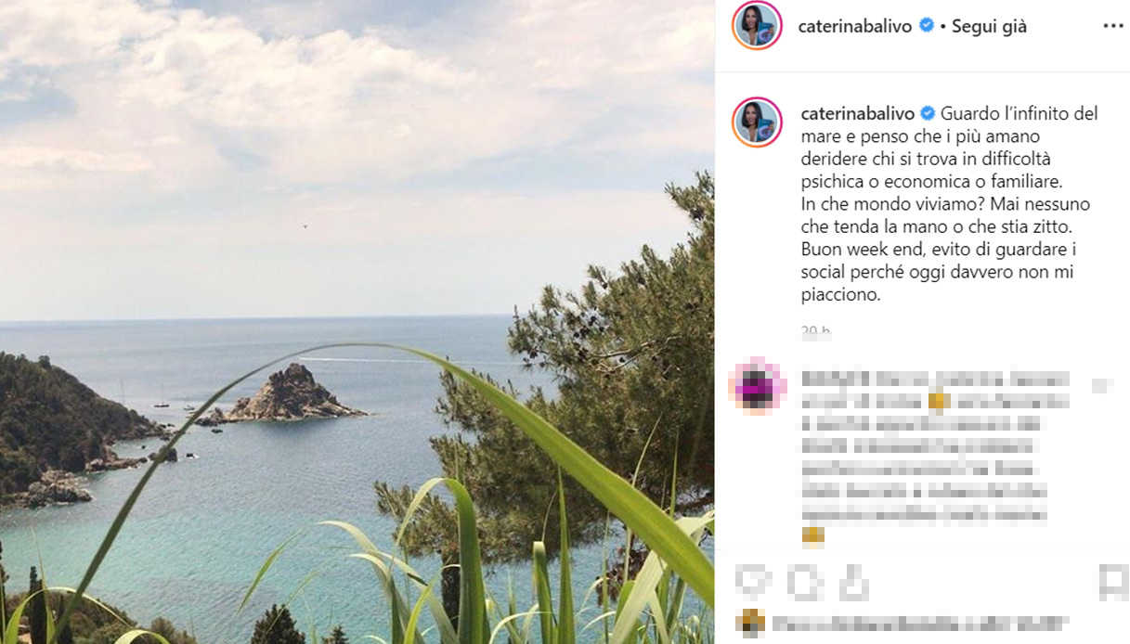
Task: Save the post with bookmark icon
Action: coord(1112,583)
